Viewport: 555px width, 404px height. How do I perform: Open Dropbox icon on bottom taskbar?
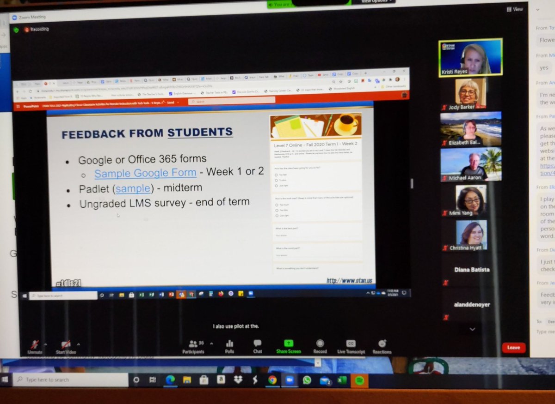pos(238,380)
